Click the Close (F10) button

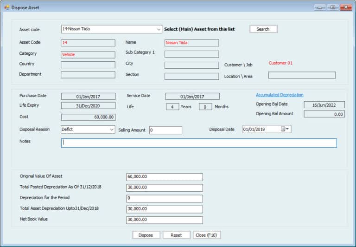(x=207, y=235)
